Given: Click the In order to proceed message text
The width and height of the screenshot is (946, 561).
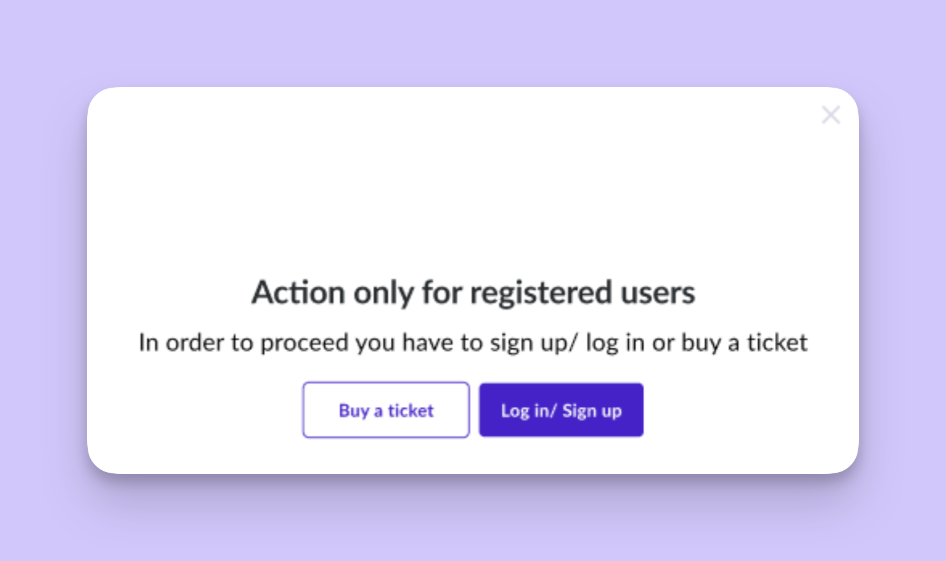Looking at the screenshot, I should coord(473,343).
